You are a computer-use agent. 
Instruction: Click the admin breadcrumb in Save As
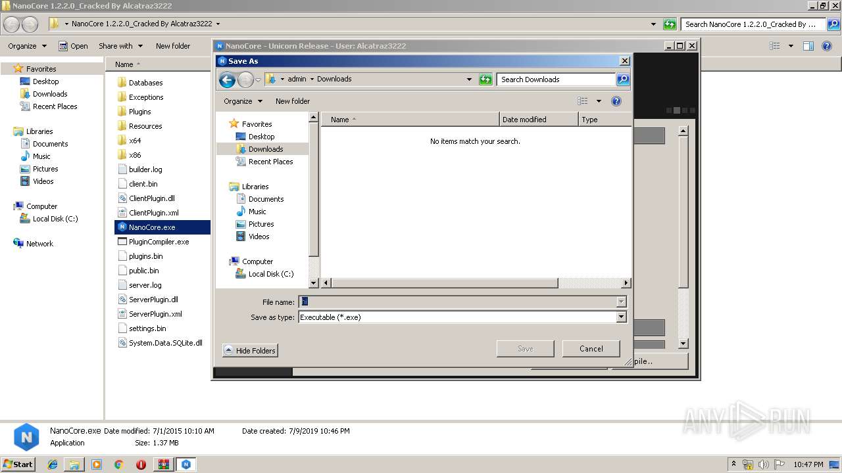click(297, 79)
